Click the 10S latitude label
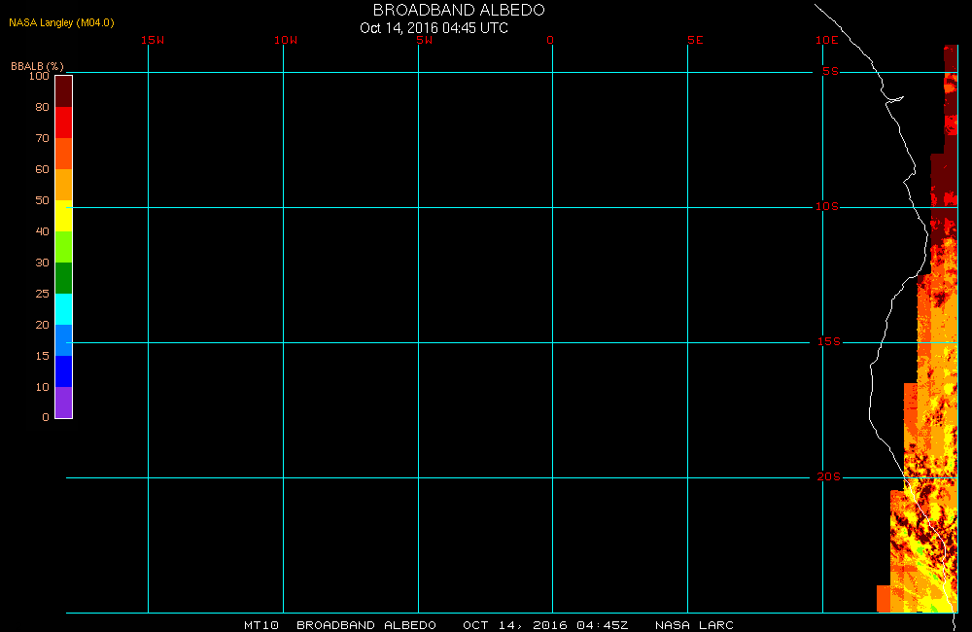Image resolution: width=972 pixels, height=632 pixels. coord(827,206)
